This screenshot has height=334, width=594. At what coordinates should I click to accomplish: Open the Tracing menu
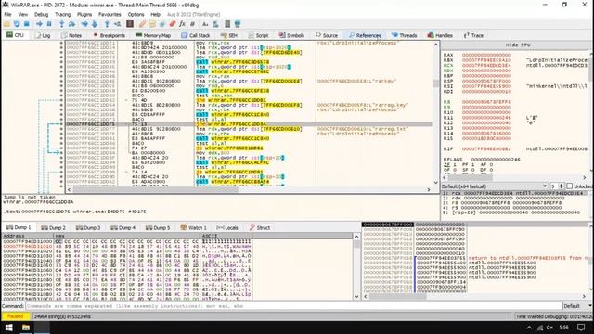coord(62,15)
